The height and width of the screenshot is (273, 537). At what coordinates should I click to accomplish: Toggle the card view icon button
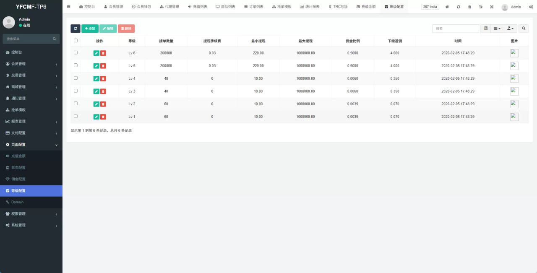(x=486, y=29)
